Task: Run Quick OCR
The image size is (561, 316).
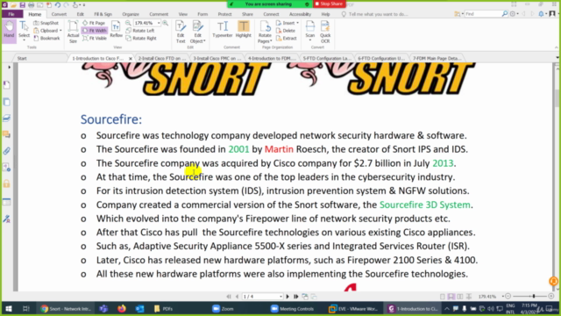Action: pyautogui.click(x=325, y=32)
